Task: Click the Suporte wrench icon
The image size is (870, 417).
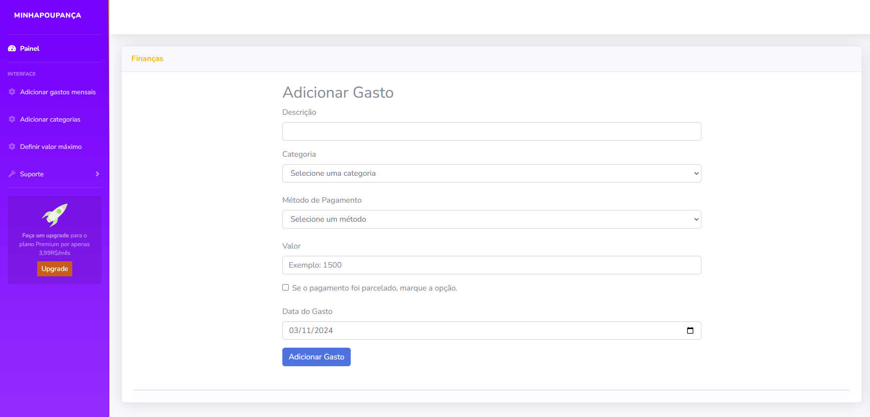Action: click(x=12, y=174)
